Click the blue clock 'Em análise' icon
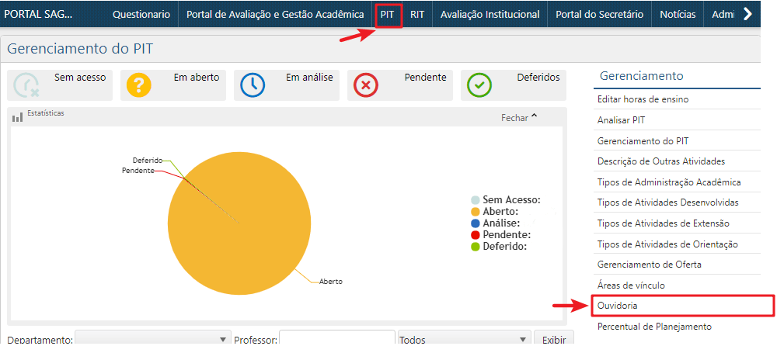This screenshot has width=777, height=346. click(253, 85)
